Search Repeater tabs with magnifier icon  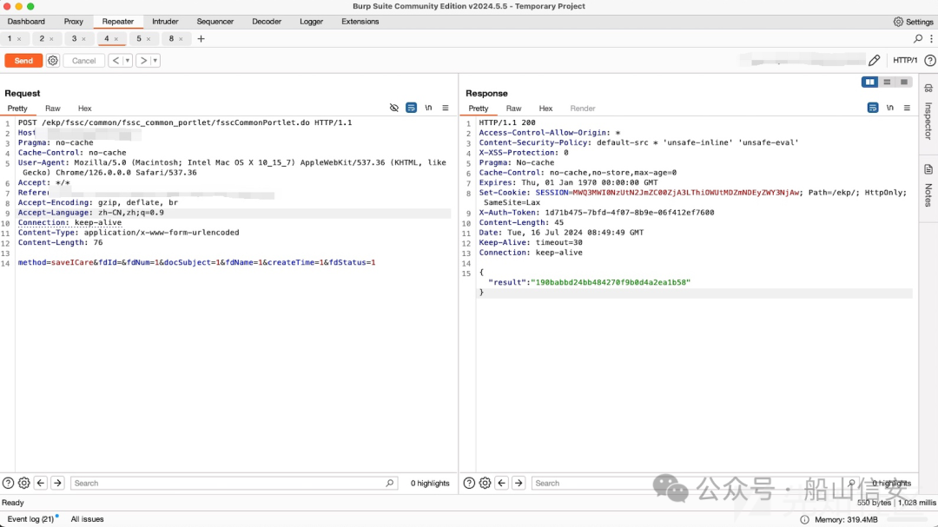point(918,39)
